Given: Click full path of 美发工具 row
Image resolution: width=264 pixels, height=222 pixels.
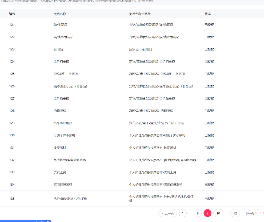Looking at the screenshot, I should pos(153,172).
